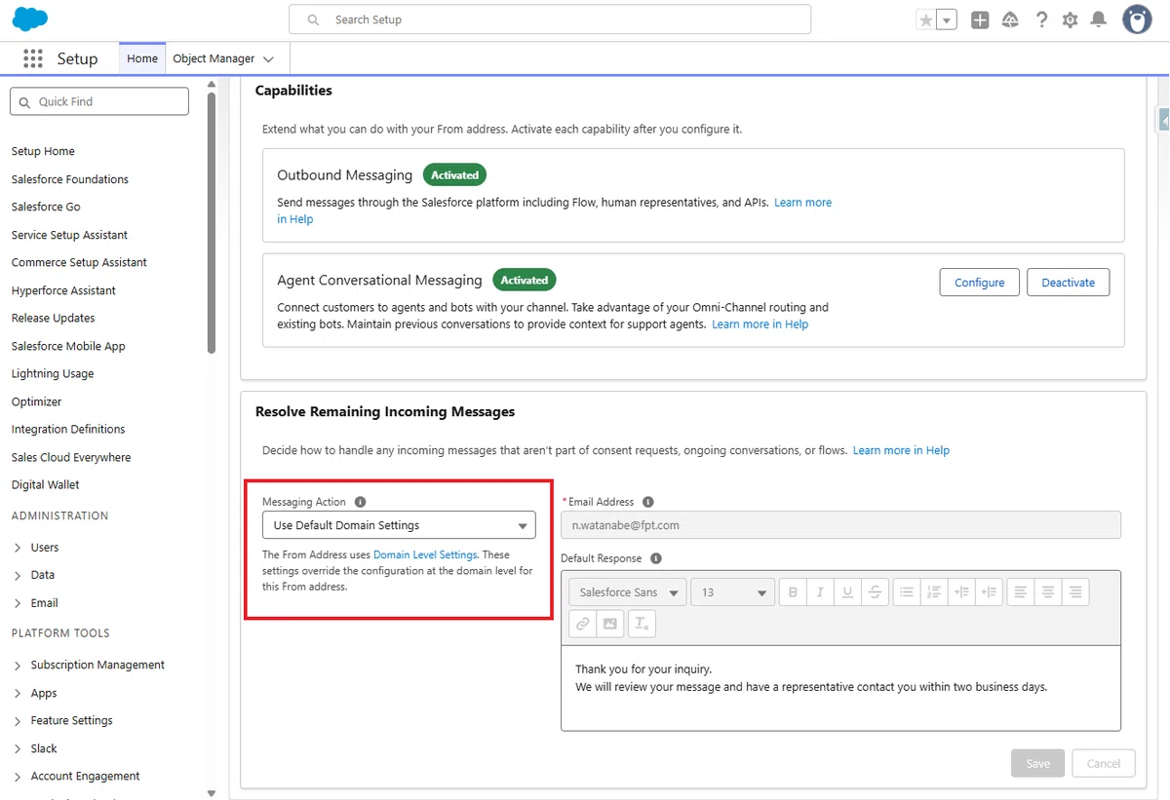The image size is (1170, 800).
Task: Open the Messaging Action dropdown
Action: (x=399, y=525)
